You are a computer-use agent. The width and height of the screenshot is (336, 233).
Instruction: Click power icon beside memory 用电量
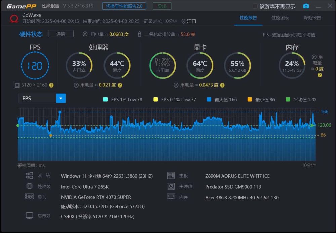pos(314,57)
